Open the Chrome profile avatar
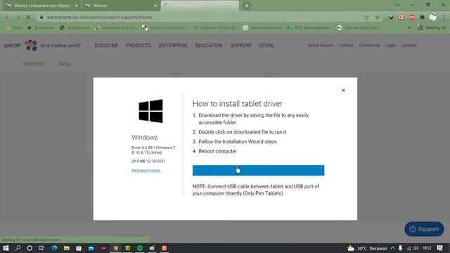450x253 pixels. click(433, 17)
